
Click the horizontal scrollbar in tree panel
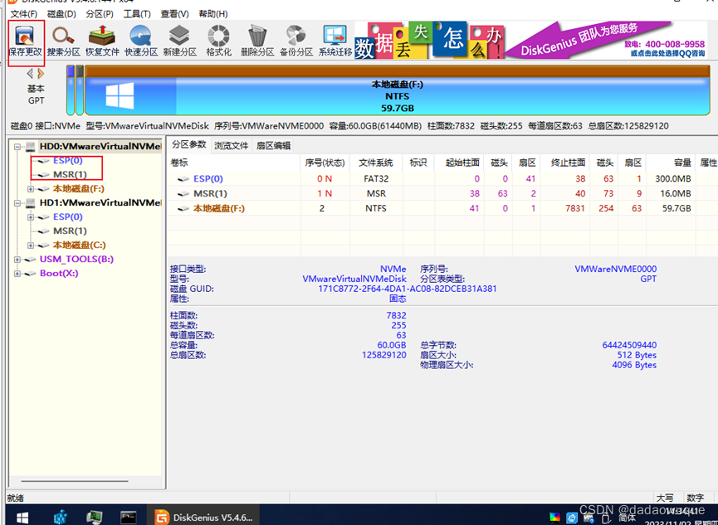click(75, 482)
